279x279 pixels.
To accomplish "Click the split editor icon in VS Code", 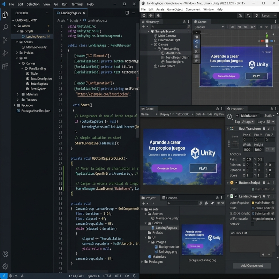I will 127,13.
